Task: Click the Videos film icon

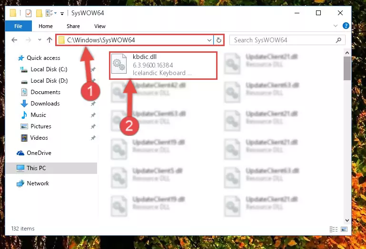Action: (24, 138)
